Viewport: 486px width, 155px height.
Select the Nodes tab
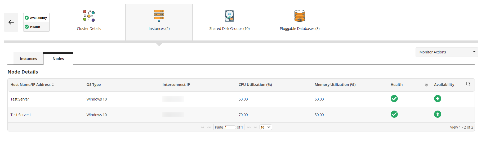click(58, 59)
